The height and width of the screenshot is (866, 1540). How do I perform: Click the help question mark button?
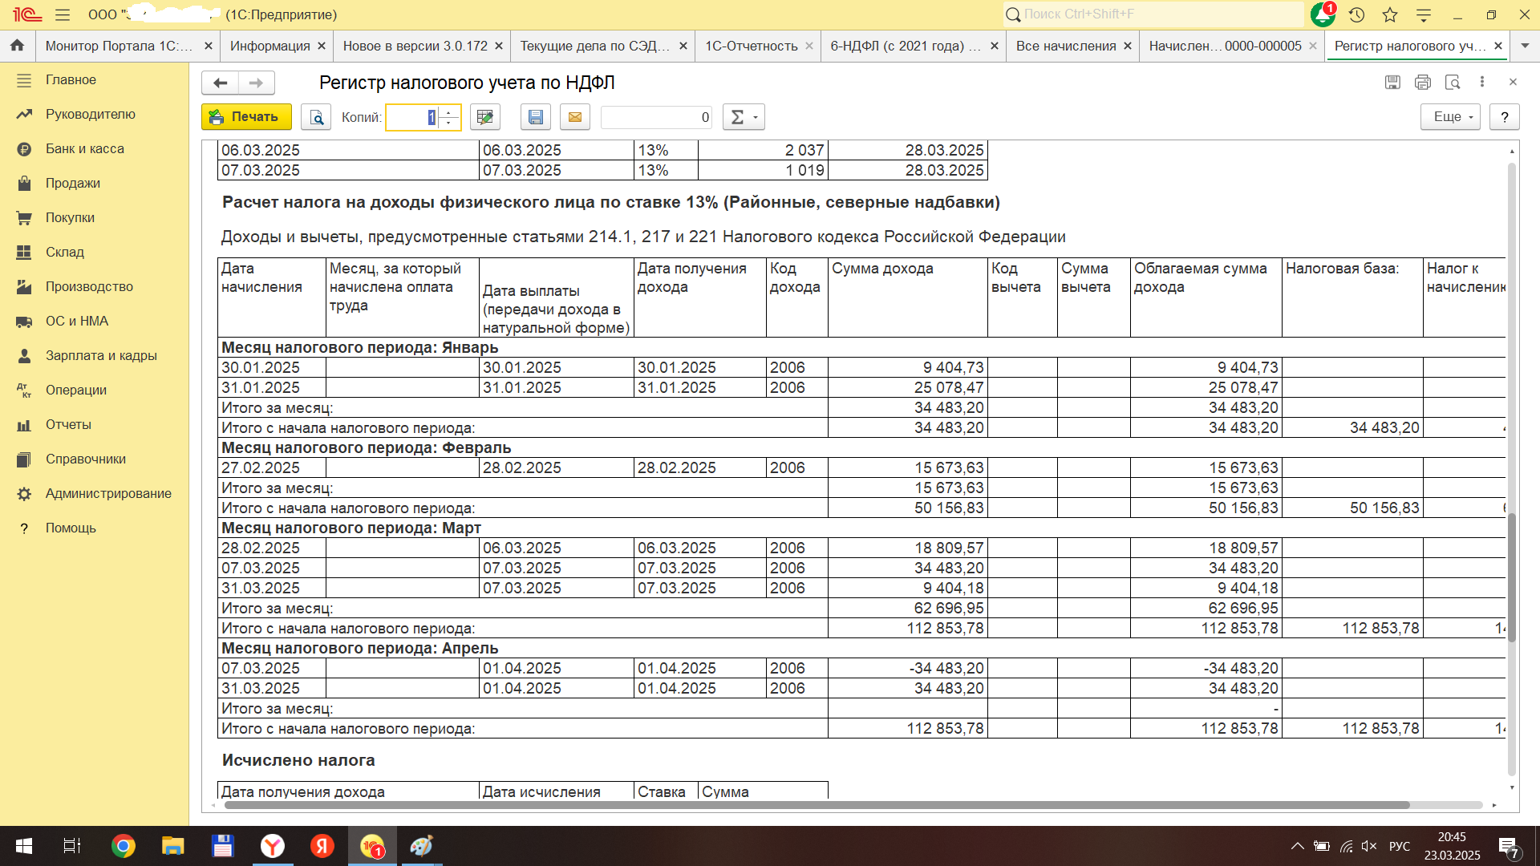[x=1504, y=117]
